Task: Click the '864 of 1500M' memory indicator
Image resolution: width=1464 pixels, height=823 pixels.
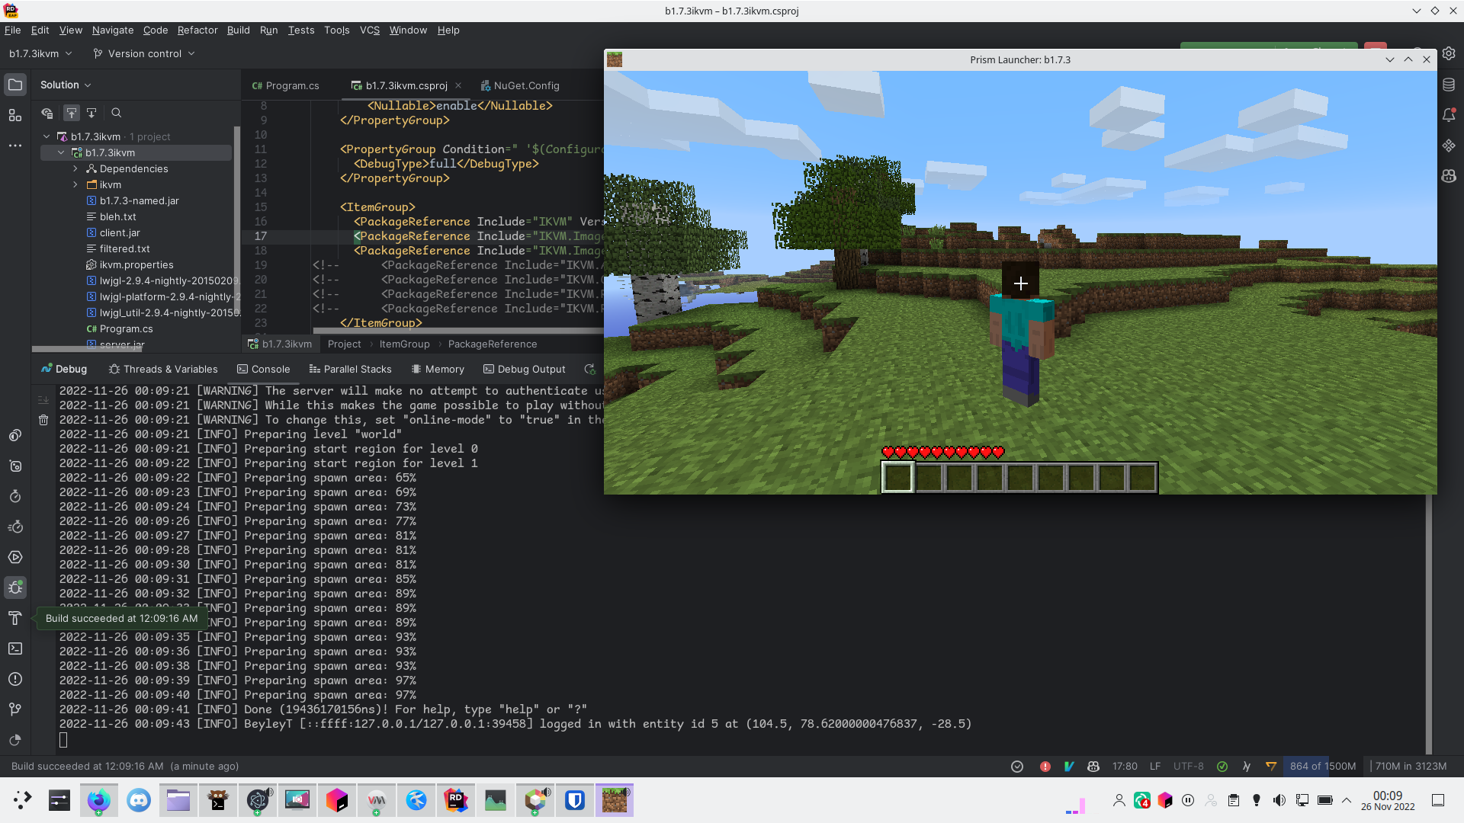Action: click(x=1322, y=767)
